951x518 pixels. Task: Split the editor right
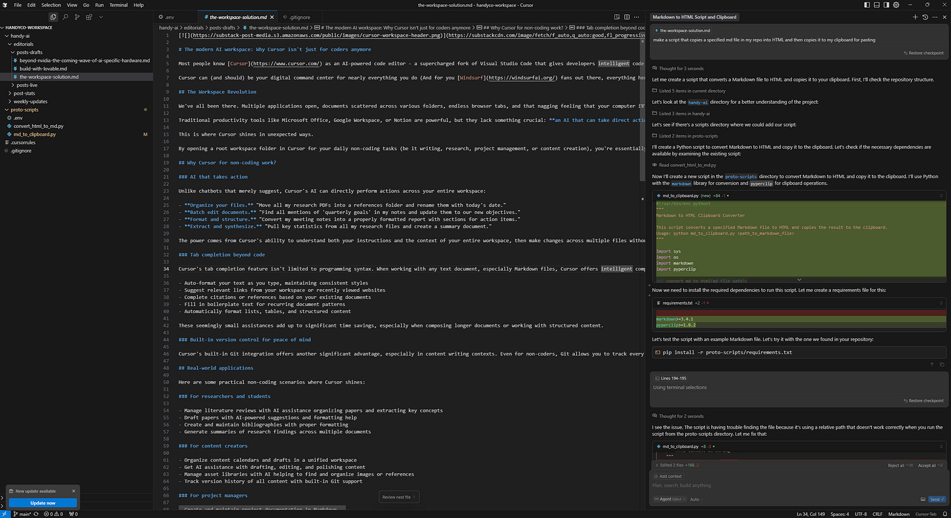coord(628,17)
